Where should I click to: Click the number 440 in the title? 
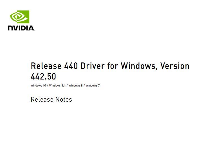pos(71,66)
